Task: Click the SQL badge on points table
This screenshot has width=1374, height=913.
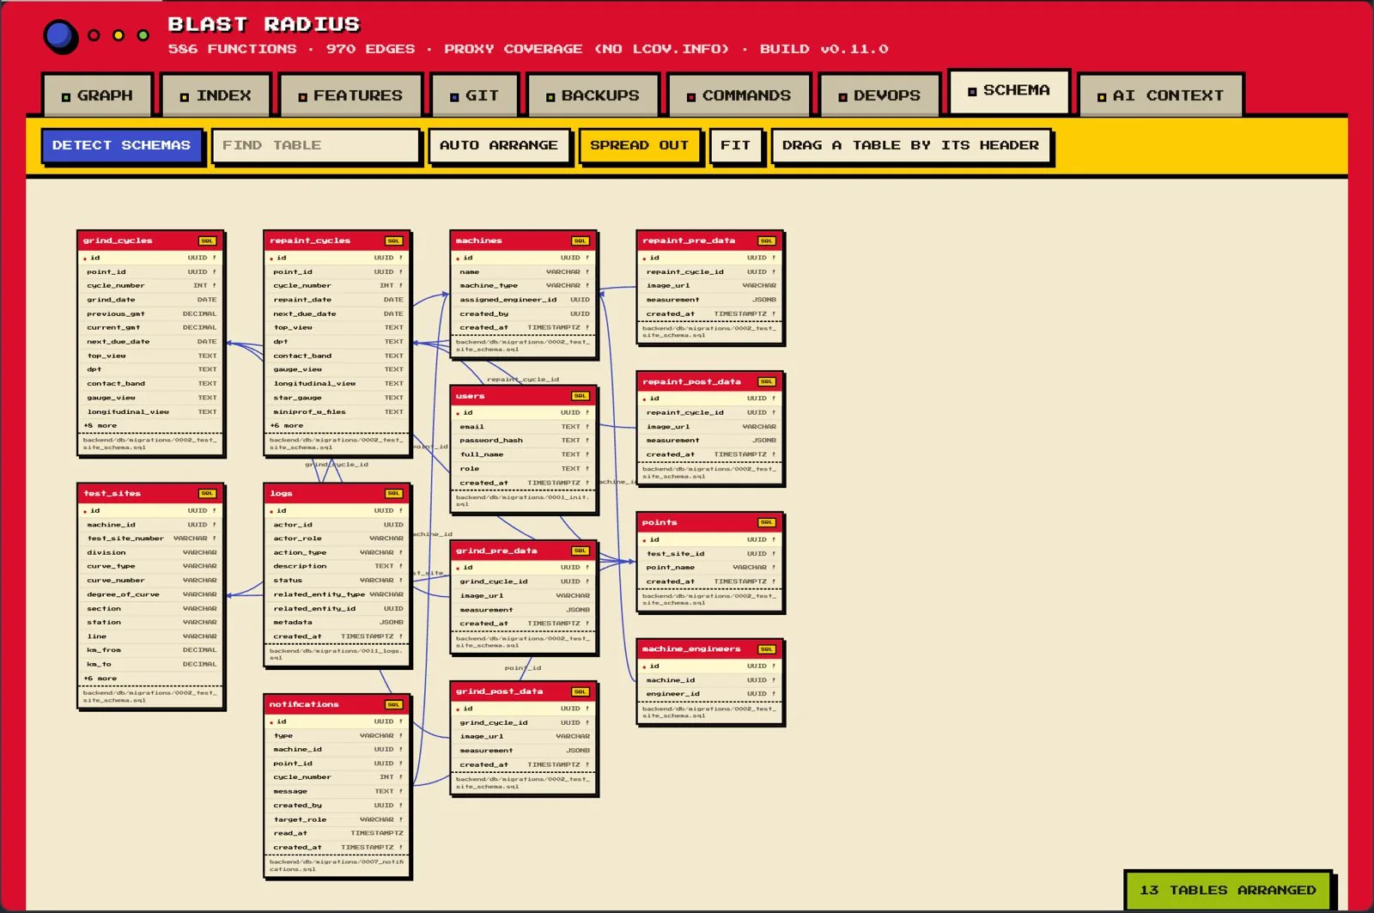Action: (x=766, y=522)
